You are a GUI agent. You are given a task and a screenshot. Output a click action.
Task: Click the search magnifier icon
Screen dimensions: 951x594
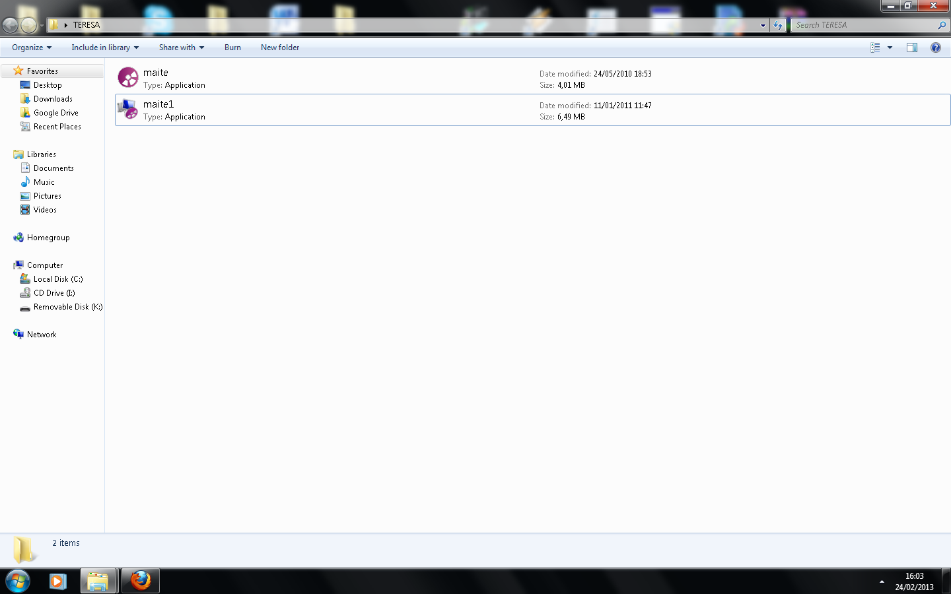[942, 25]
